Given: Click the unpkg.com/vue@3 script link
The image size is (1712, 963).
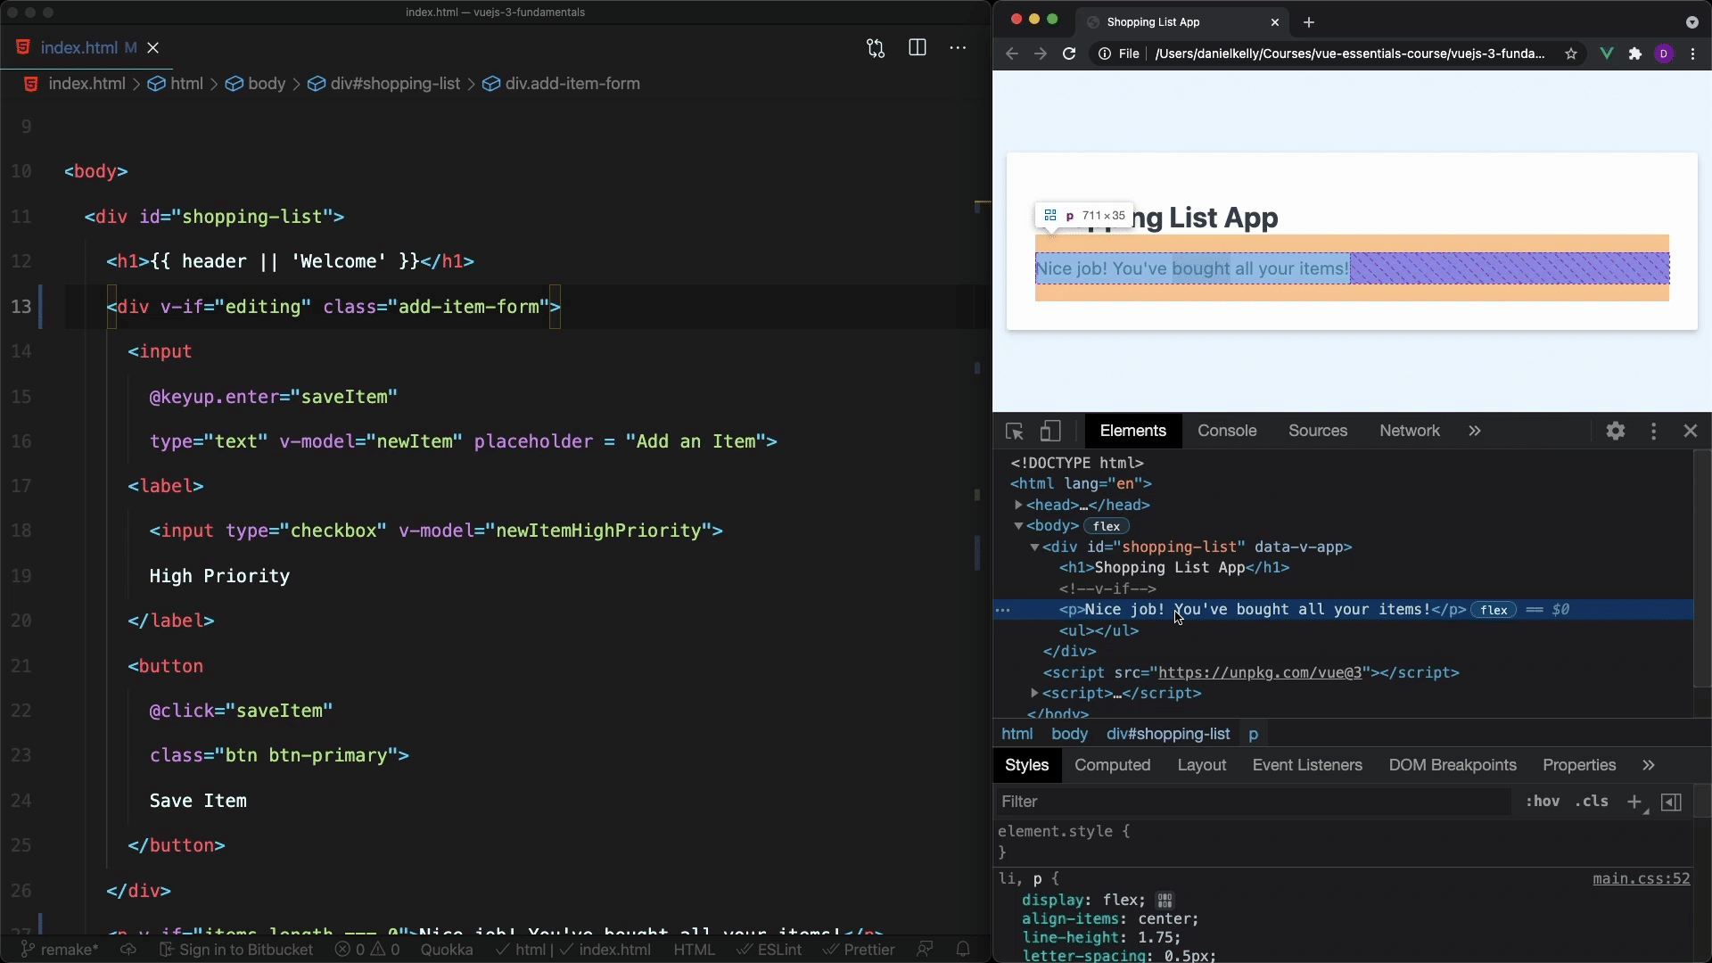Looking at the screenshot, I should [x=1260, y=672].
